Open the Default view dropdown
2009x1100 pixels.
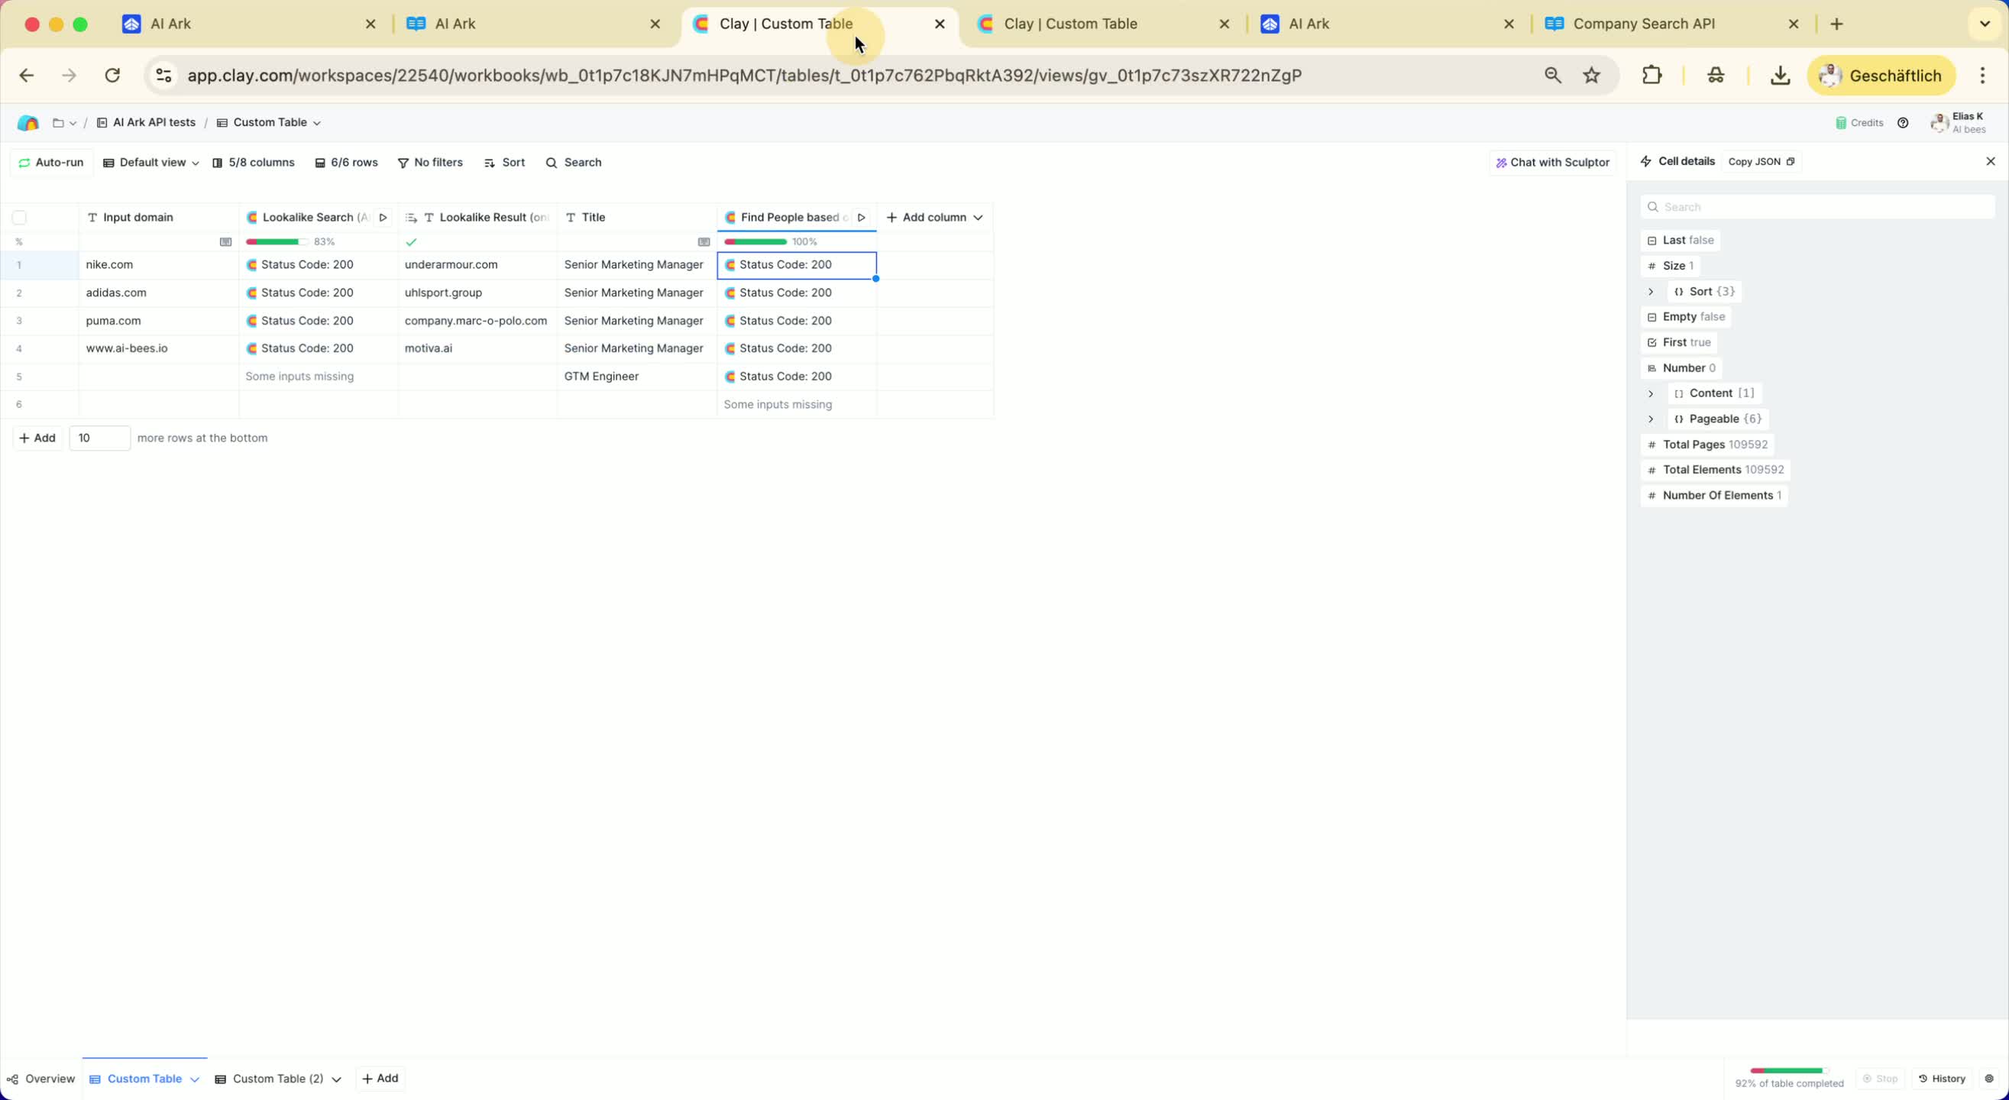coord(151,162)
